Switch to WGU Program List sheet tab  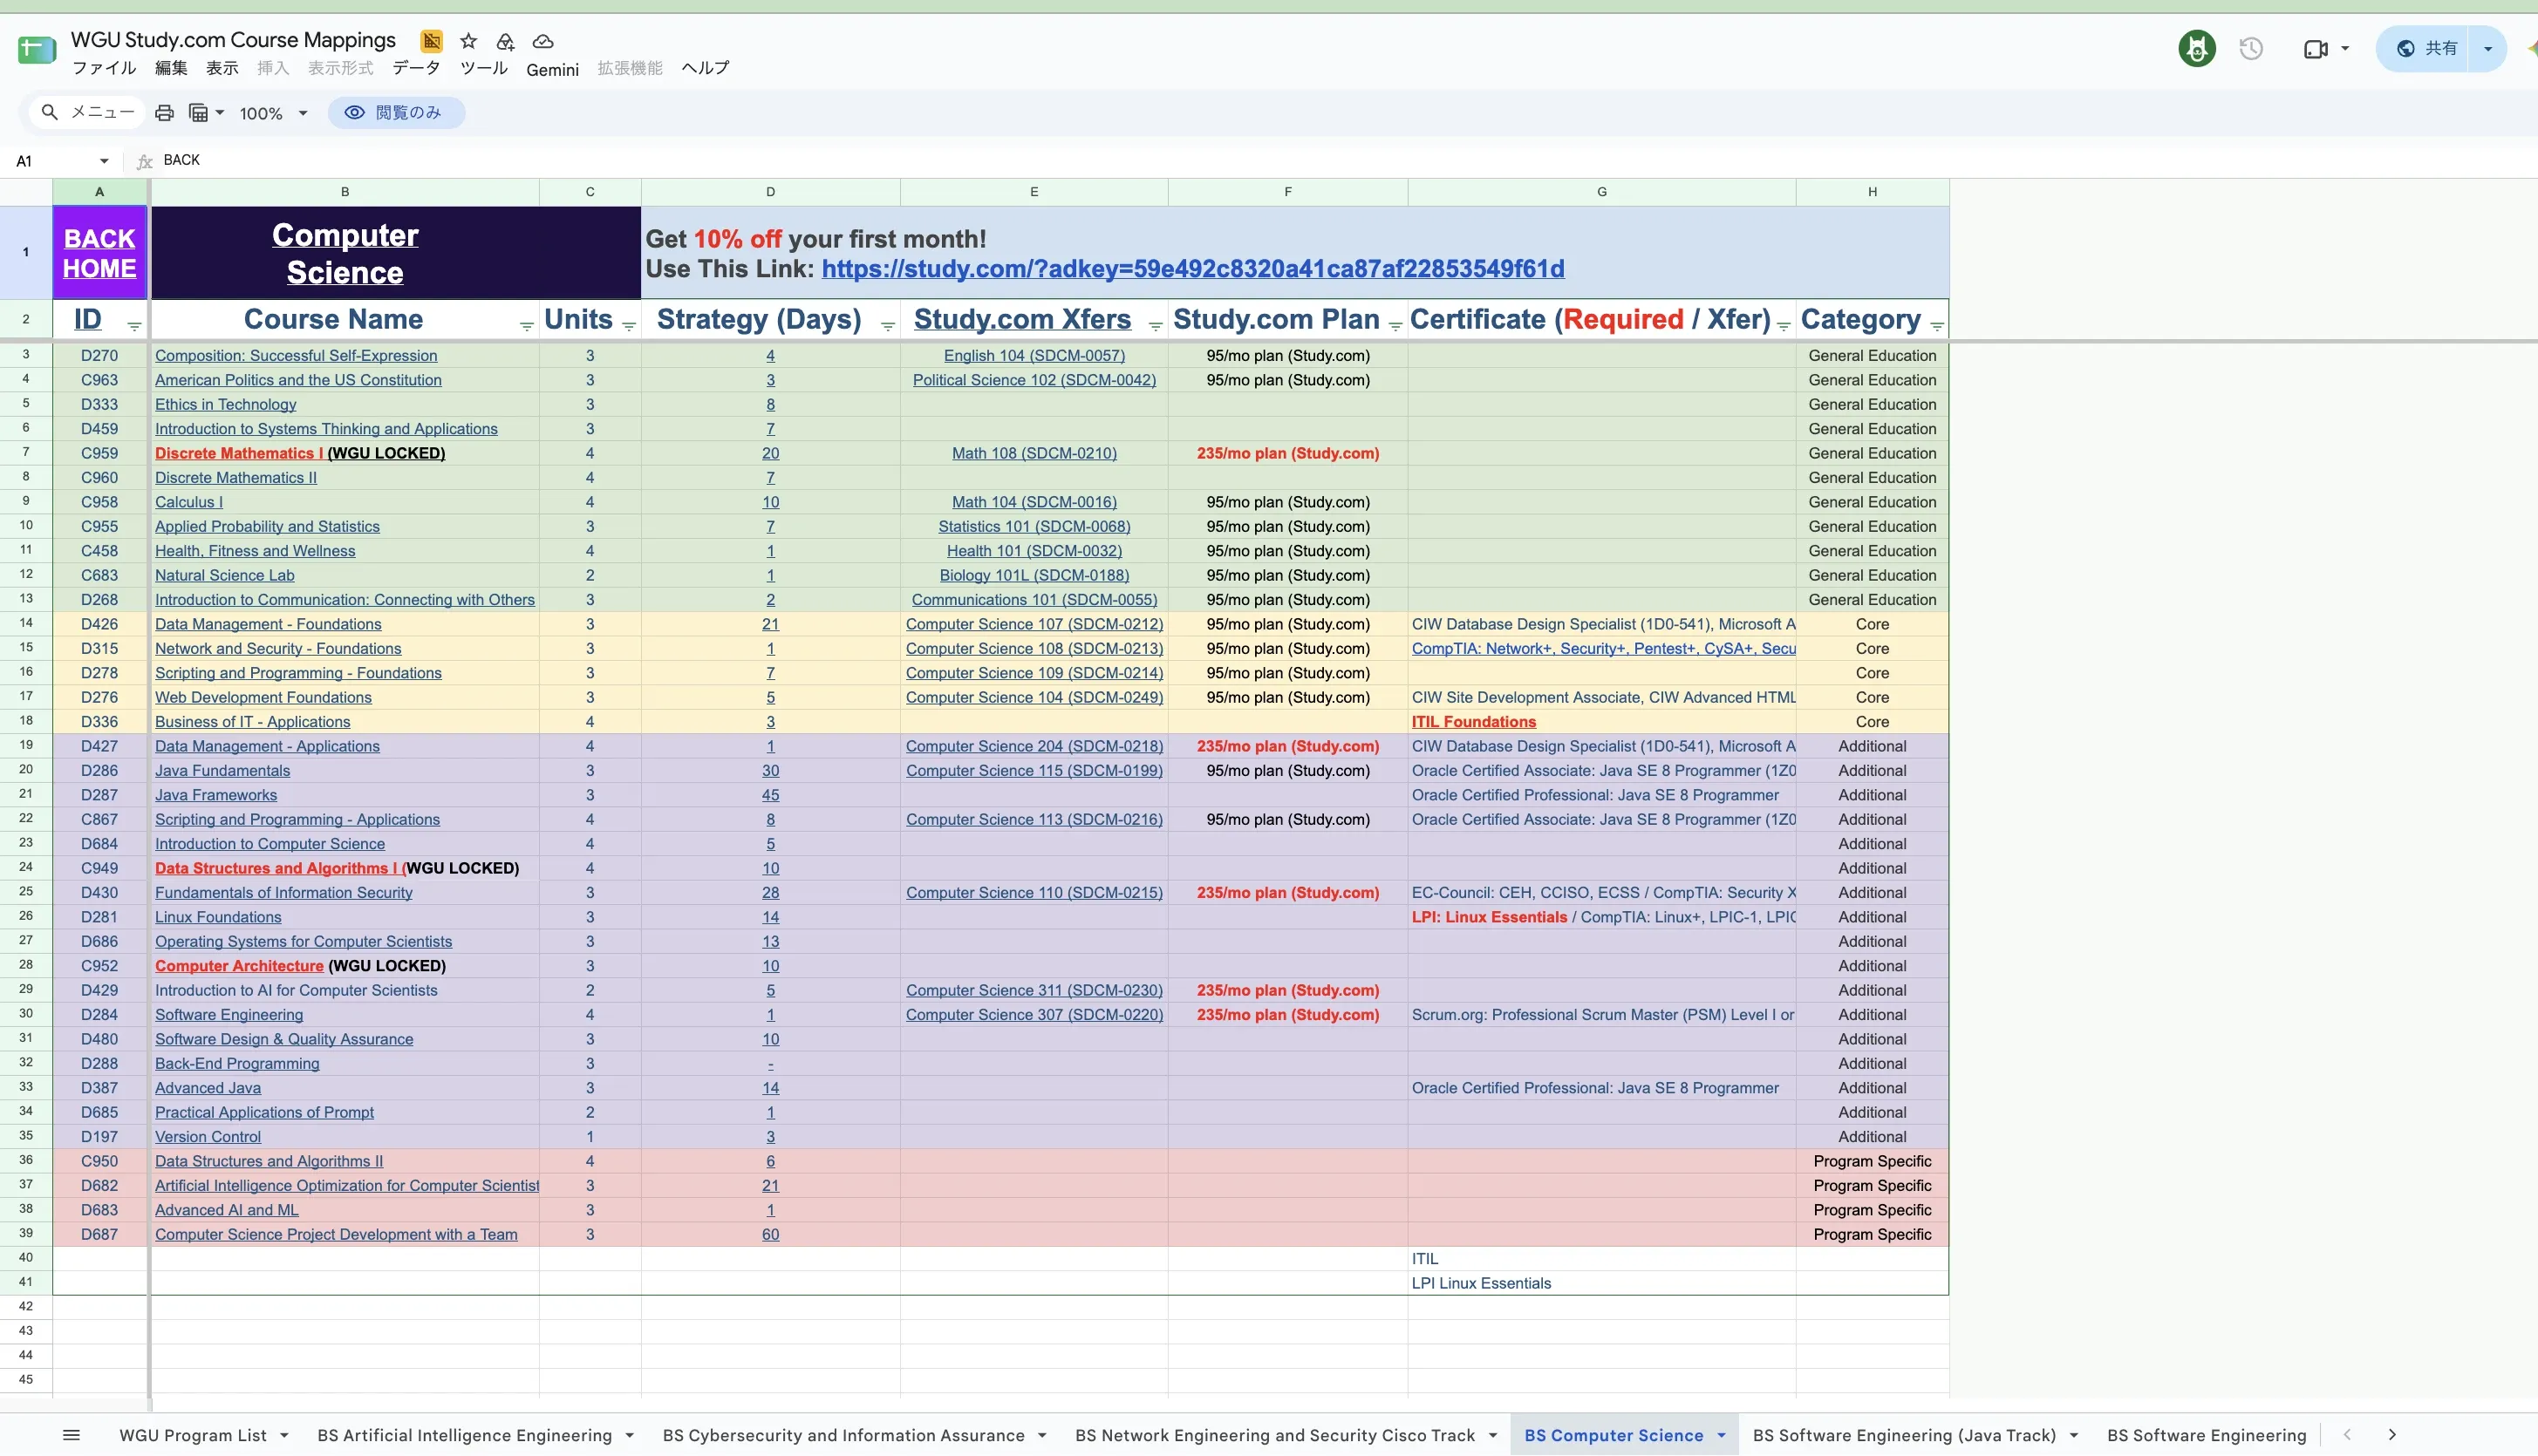(193, 1435)
